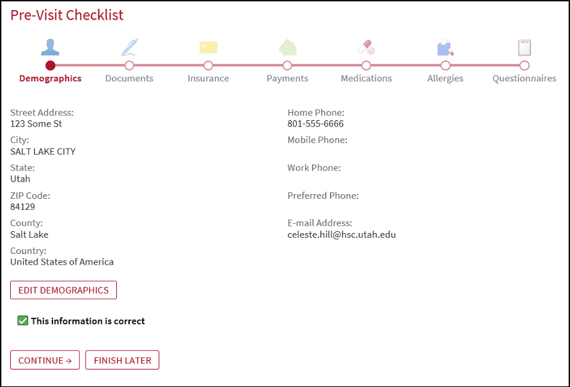The image size is (570, 387).
Task: Click the Medications pill icon
Action: 366,47
